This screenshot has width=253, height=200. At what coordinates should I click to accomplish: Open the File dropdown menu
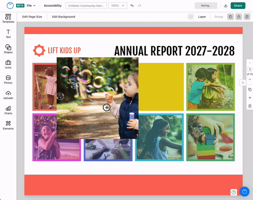coord(31,5)
